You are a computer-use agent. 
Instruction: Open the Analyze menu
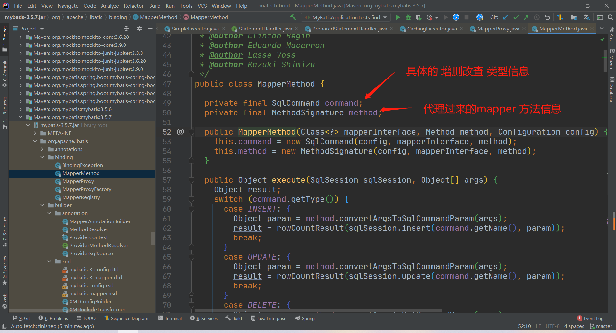pos(110,6)
